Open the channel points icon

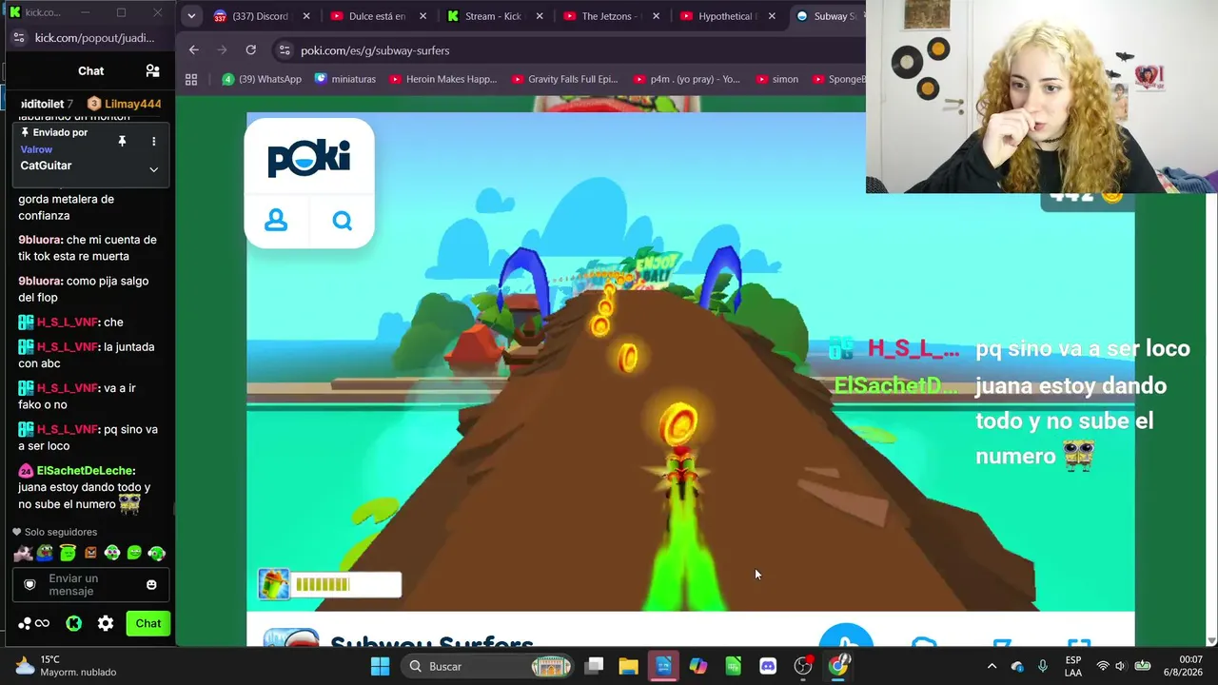[x=34, y=623]
